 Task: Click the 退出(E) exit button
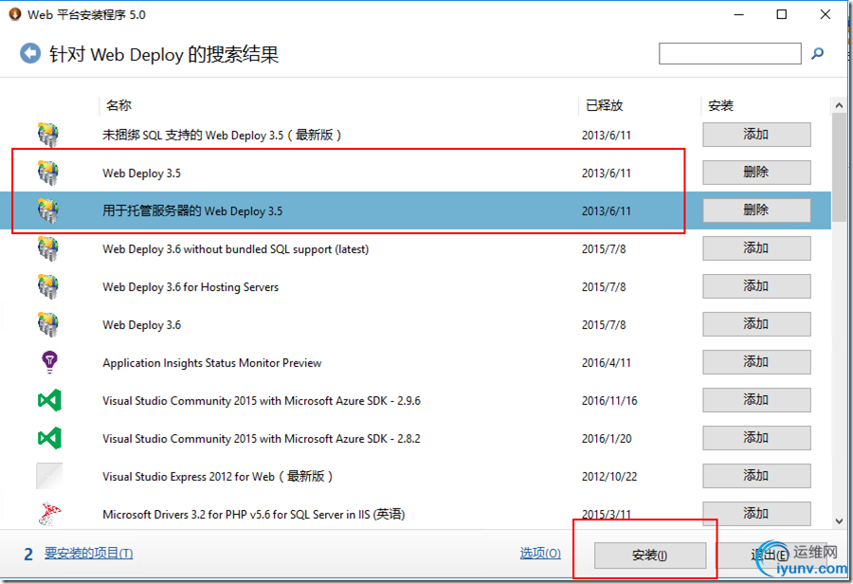pos(770,556)
